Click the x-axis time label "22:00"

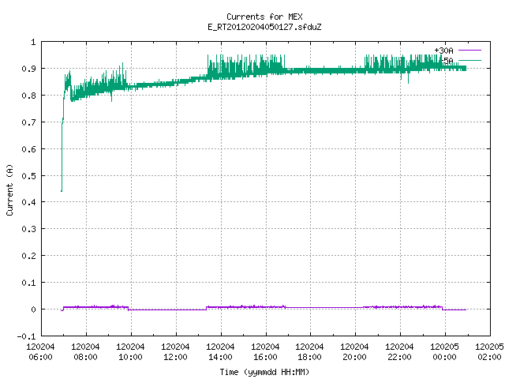[399, 357]
